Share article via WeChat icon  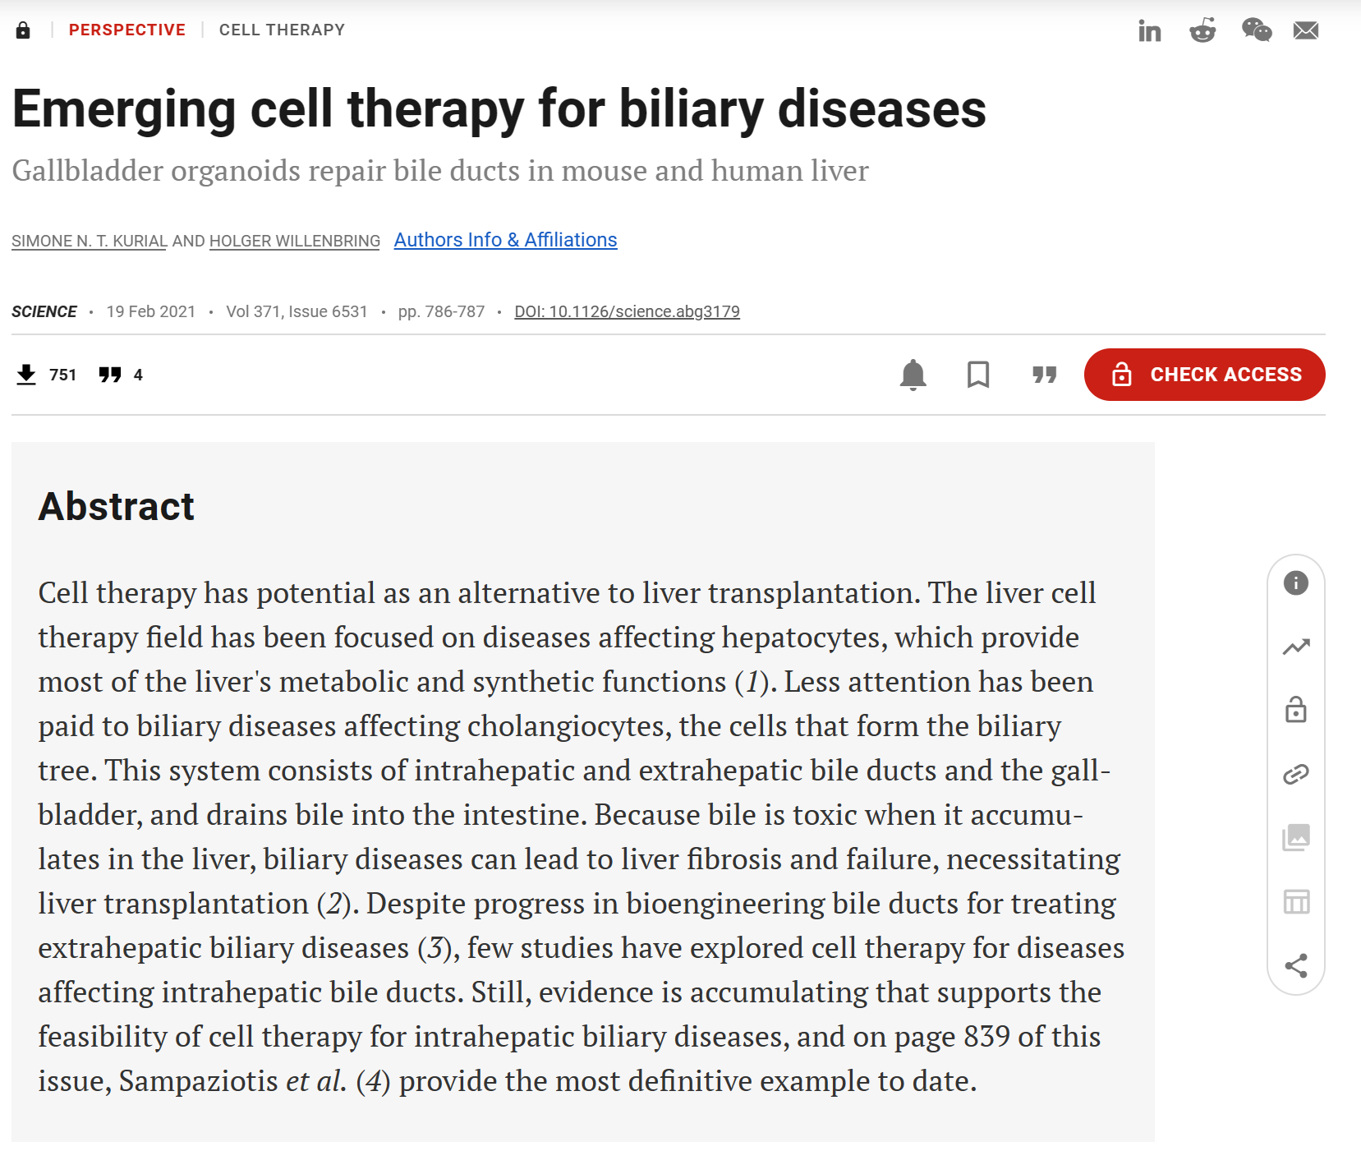[x=1257, y=30]
